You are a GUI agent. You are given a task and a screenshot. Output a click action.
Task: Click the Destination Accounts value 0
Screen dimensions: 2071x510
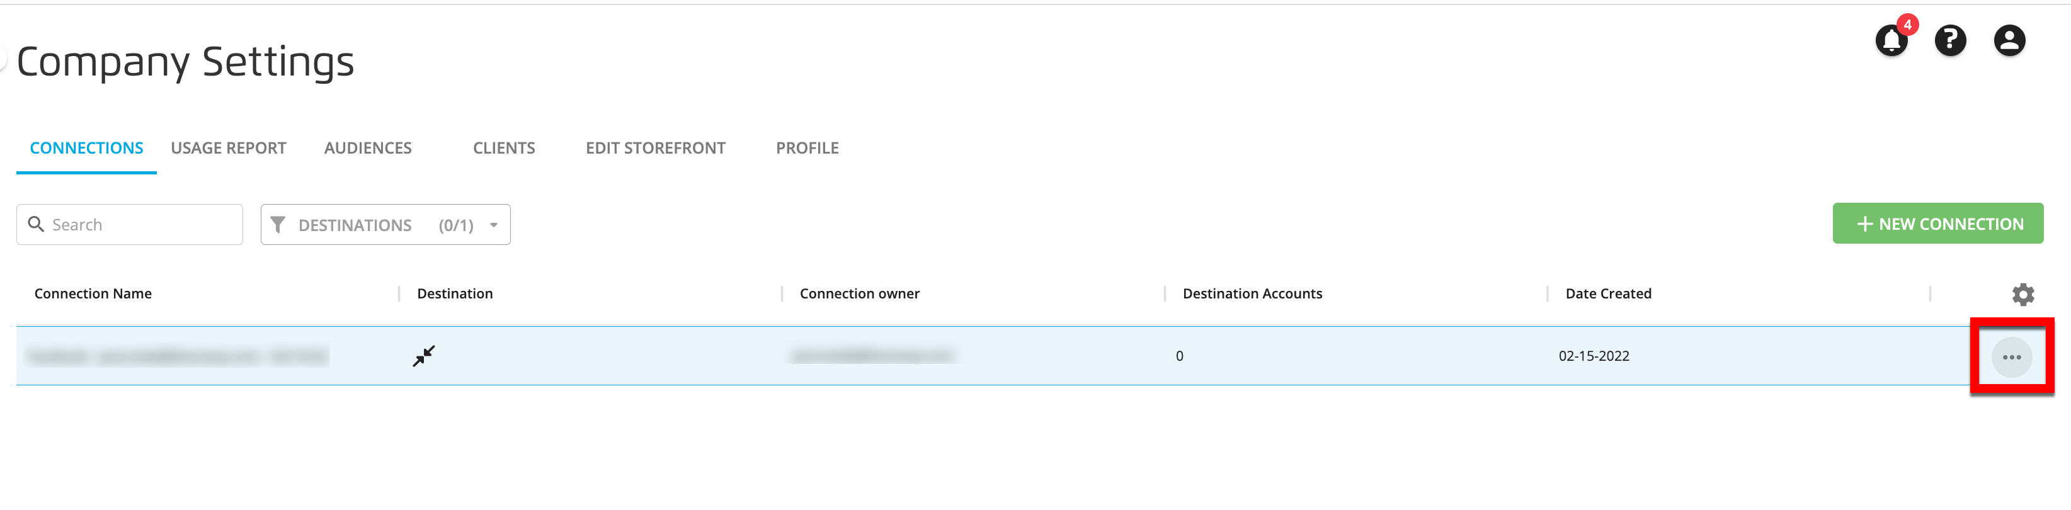coord(1179,356)
